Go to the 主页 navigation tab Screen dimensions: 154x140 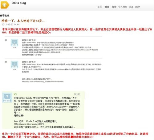99,7
